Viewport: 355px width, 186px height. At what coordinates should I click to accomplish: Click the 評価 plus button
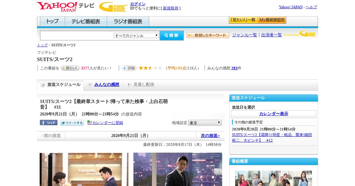click(129, 68)
